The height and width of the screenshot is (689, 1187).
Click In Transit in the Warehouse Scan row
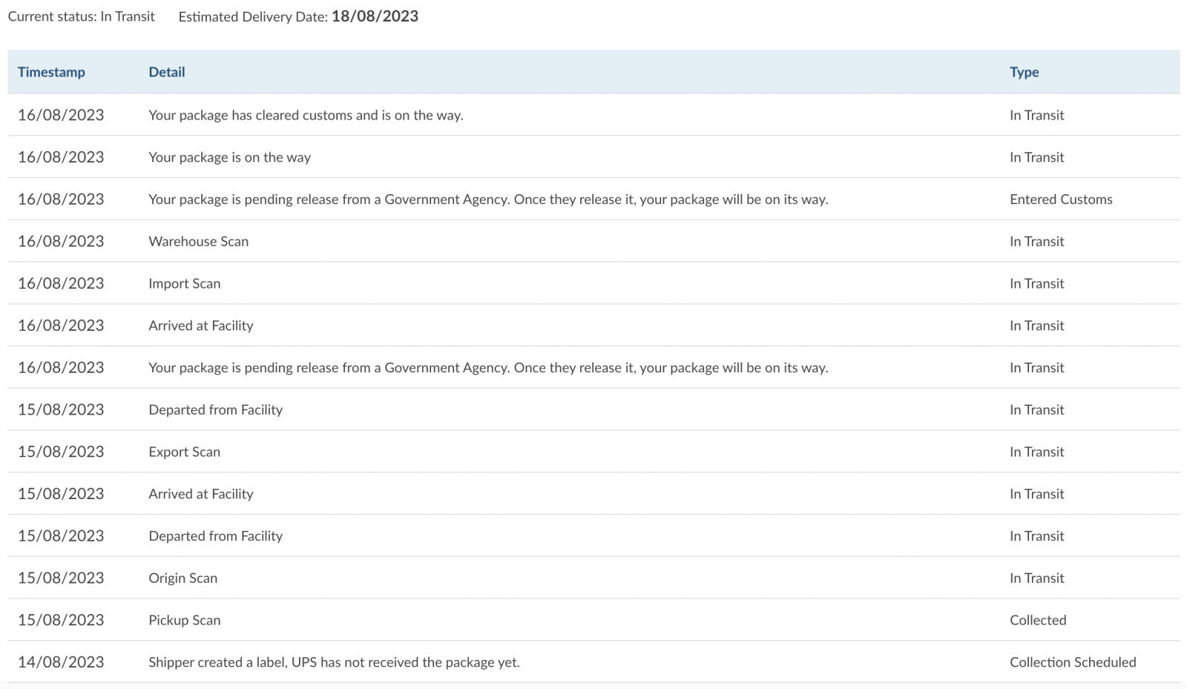click(1036, 241)
